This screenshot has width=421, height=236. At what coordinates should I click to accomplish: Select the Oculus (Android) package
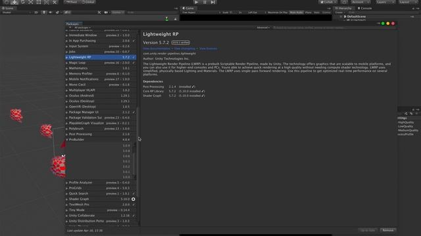[101, 96]
